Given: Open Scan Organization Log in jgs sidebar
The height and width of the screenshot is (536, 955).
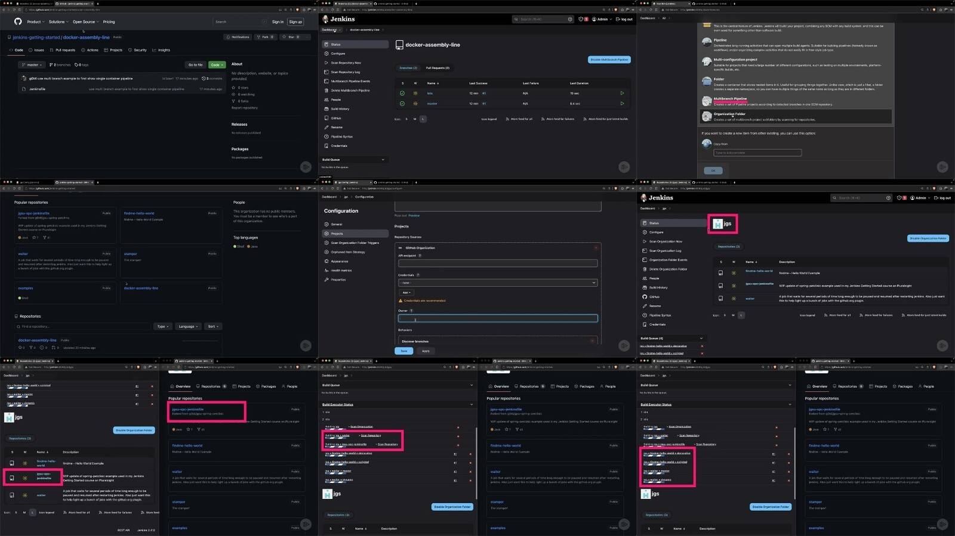Looking at the screenshot, I should (x=665, y=250).
